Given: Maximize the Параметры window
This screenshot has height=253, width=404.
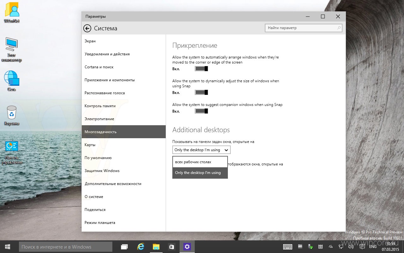Looking at the screenshot, I should tap(323, 16).
